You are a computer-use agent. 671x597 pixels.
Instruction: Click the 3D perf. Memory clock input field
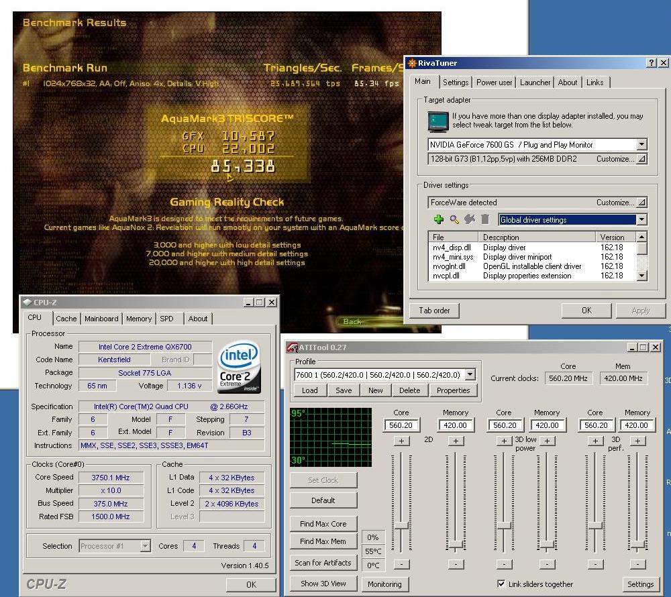[x=636, y=425]
